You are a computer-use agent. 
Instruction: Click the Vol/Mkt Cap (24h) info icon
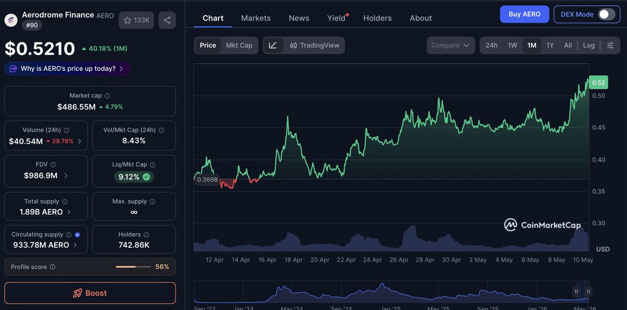coord(161,130)
